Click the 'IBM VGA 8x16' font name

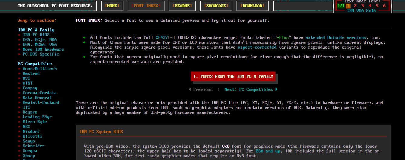click(x=361, y=11)
